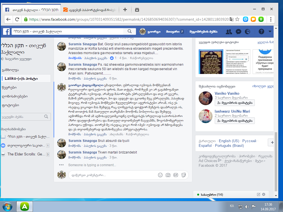This screenshot has width=283, height=212.
Task: Select Laliko-(ი)ს პოსტი in the sidebar
Action: [26, 79]
